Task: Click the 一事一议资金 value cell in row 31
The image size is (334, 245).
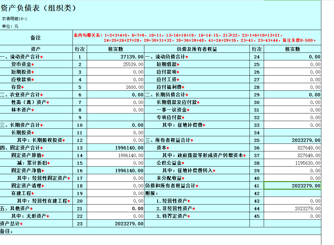Action: click(293, 110)
